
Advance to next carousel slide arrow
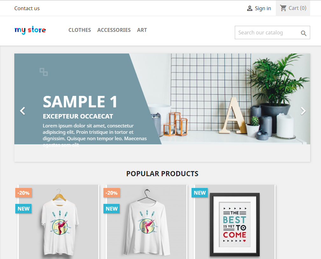pos(303,111)
